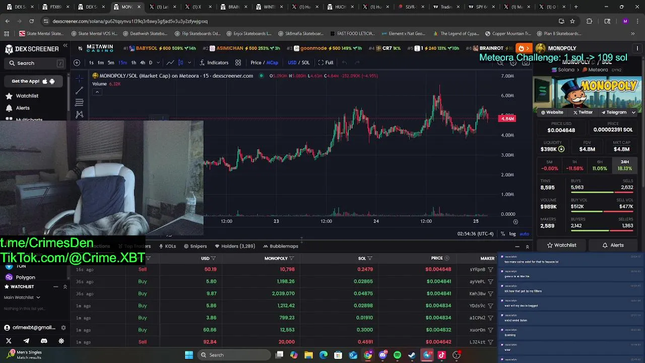The height and width of the screenshot is (363, 645).
Task: Open DEX Screener Telegram link icon
Action: pos(26,341)
